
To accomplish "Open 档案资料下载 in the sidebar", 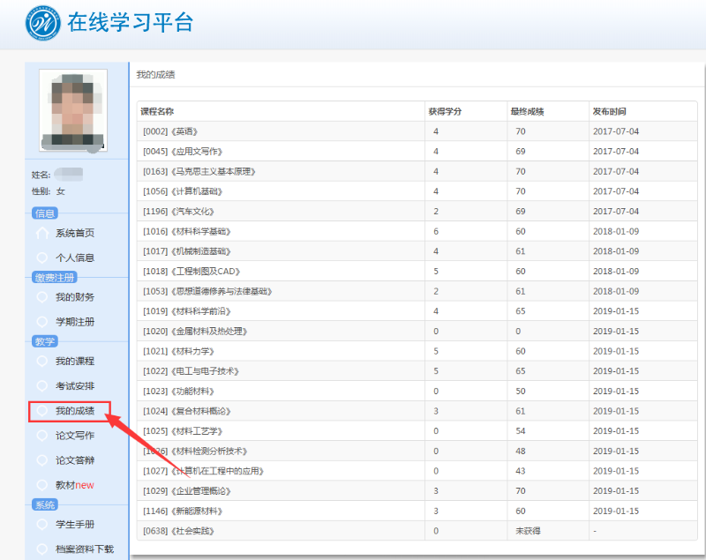I will [x=84, y=549].
